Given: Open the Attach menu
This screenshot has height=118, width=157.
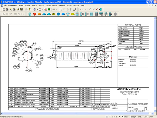Looking at the screenshot, I should 34,6.
